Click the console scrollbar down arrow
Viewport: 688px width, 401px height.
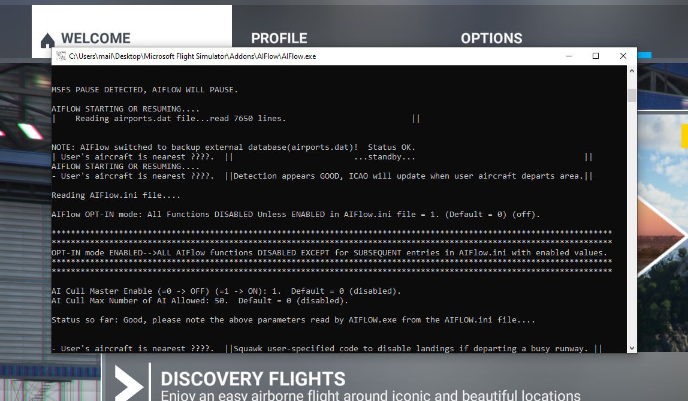[x=632, y=348]
